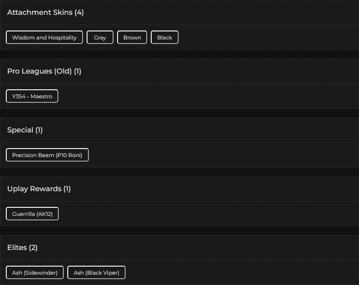The width and height of the screenshot is (359, 285).
Task: Toggle the Pro Leagues (Old) (1) section header
Action: tap(179, 71)
